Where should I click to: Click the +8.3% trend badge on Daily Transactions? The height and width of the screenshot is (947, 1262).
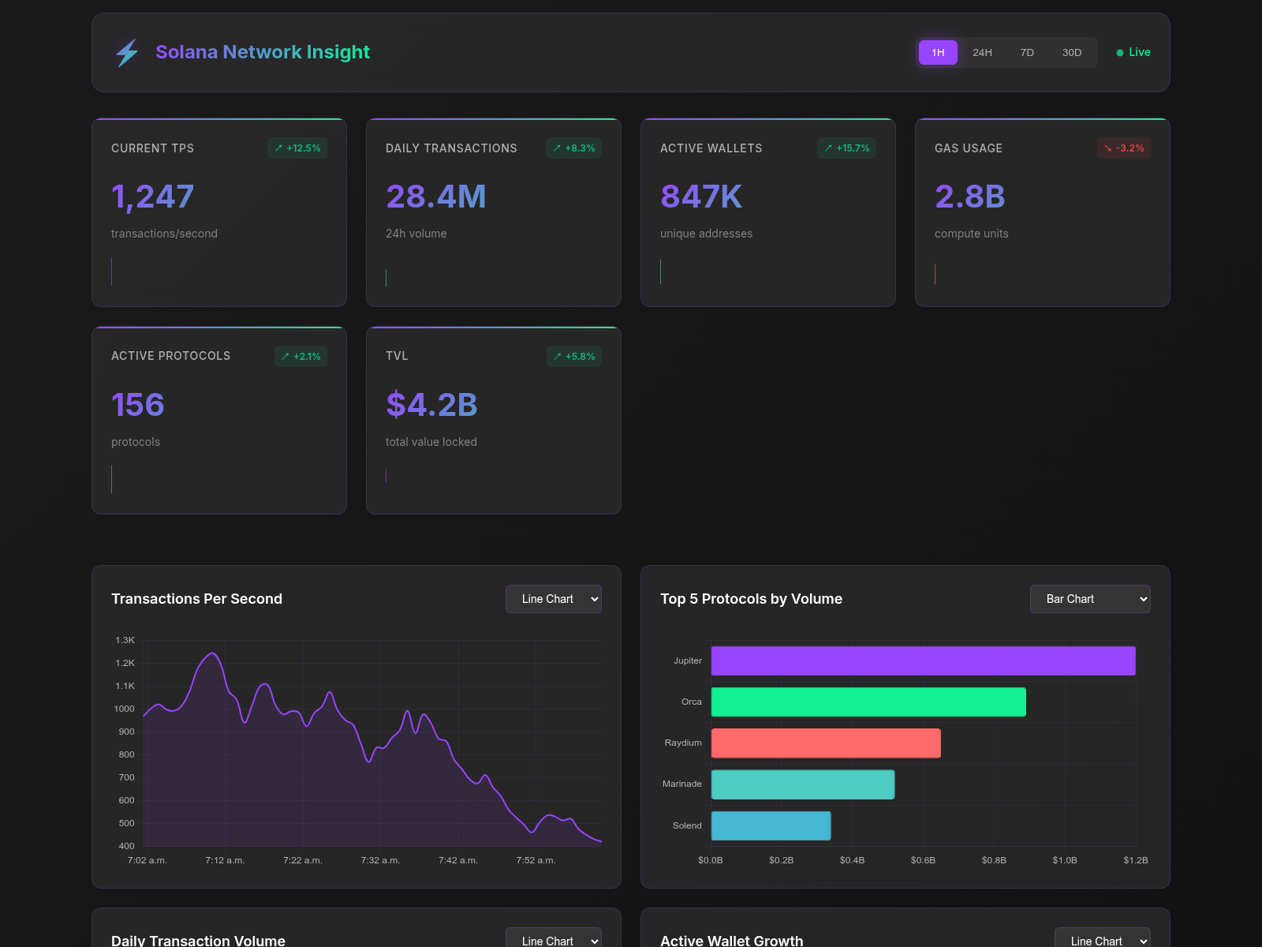(574, 148)
